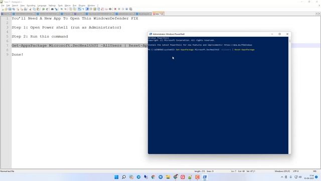
Task: Open the Tools menu
Action: coord(60,6)
